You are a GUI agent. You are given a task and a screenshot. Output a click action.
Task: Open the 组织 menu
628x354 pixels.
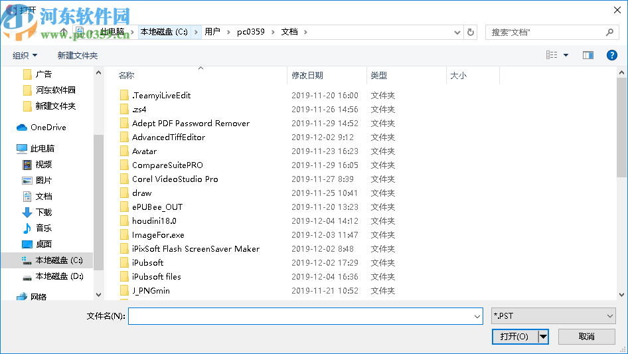pyautogui.click(x=25, y=55)
